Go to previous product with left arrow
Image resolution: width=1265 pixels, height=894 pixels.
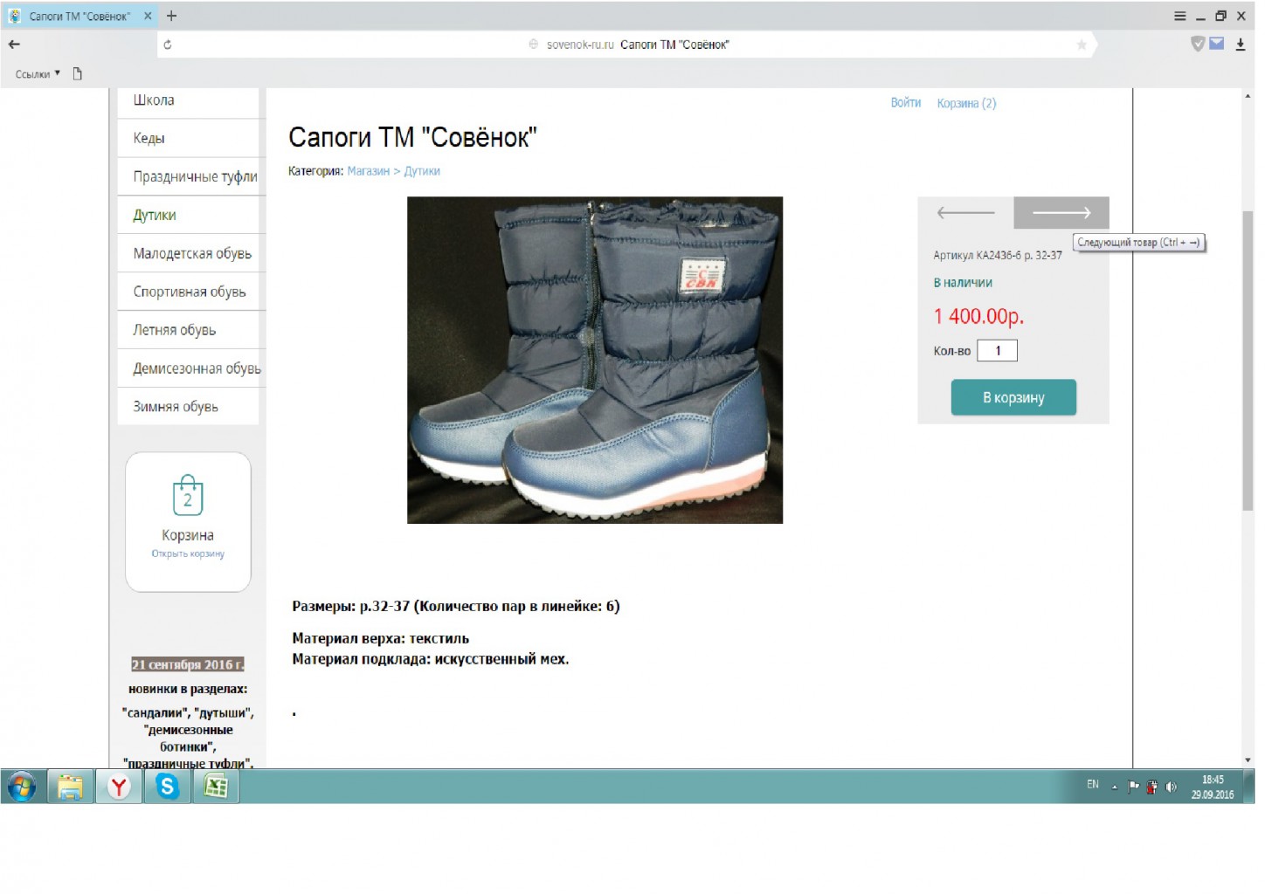965,212
